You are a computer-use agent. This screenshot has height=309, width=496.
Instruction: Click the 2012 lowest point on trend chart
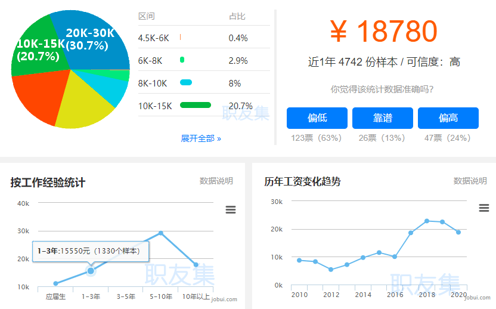point(331,270)
